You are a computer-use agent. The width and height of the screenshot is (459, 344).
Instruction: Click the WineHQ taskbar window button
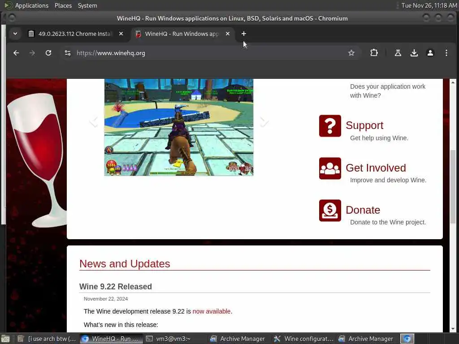110,339
